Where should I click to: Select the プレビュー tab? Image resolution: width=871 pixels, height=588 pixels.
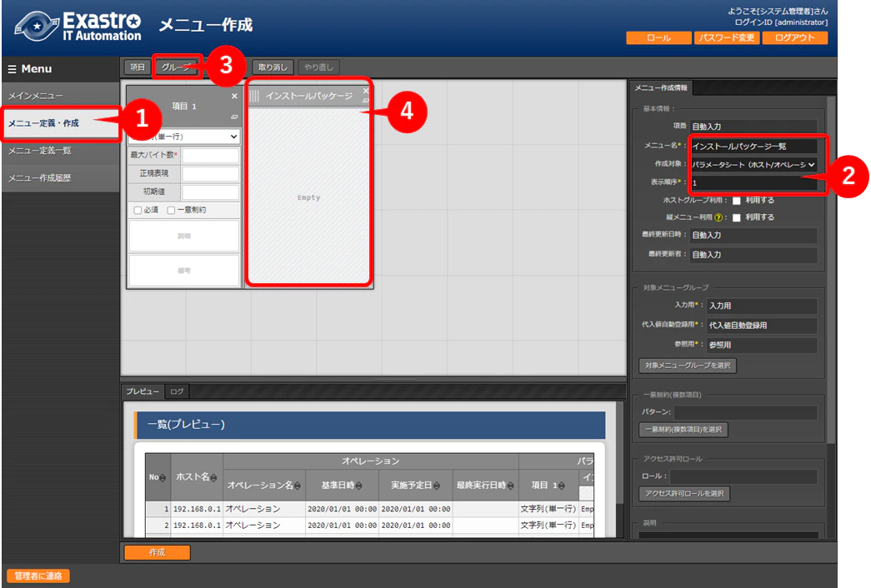coord(143,391)
